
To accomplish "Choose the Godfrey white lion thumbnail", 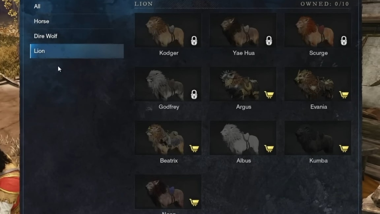I will point(168,84).
